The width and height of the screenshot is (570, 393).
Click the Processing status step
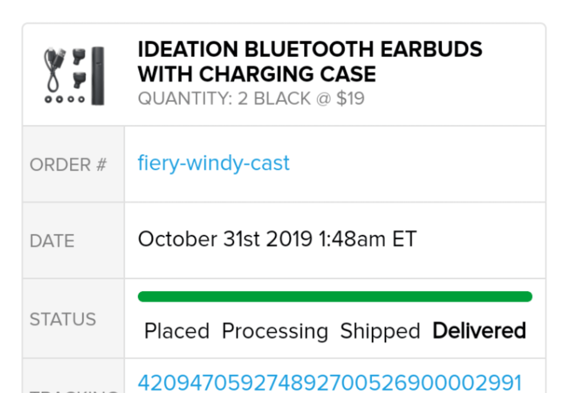[275, 331]
